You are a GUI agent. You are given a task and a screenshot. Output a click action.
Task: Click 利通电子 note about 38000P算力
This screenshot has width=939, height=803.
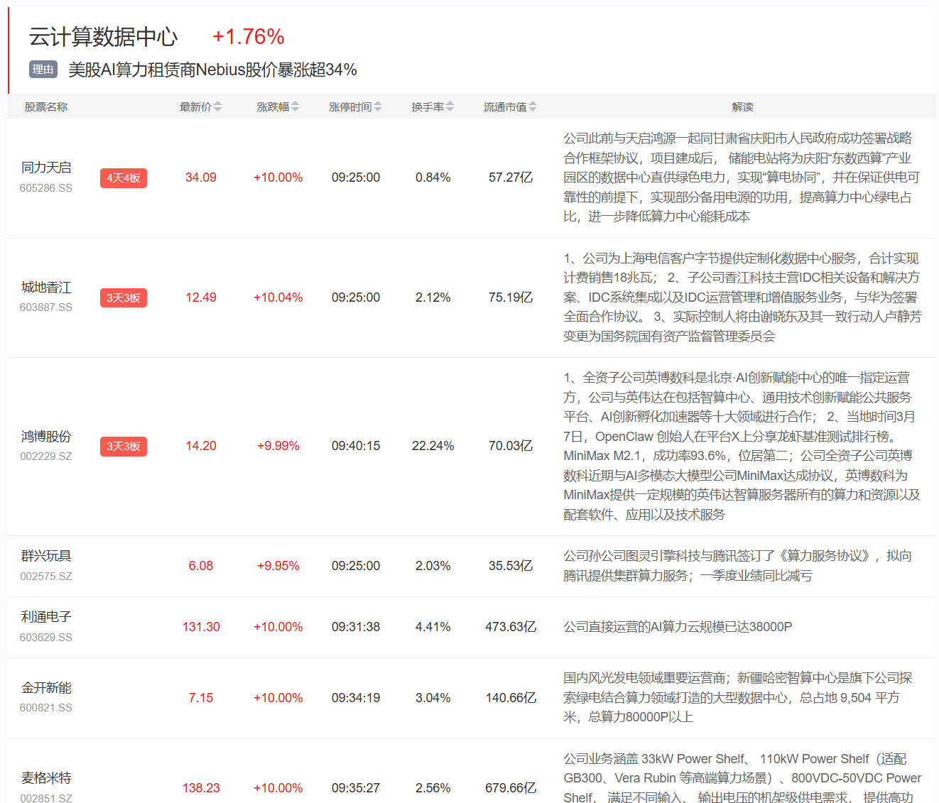678,627
